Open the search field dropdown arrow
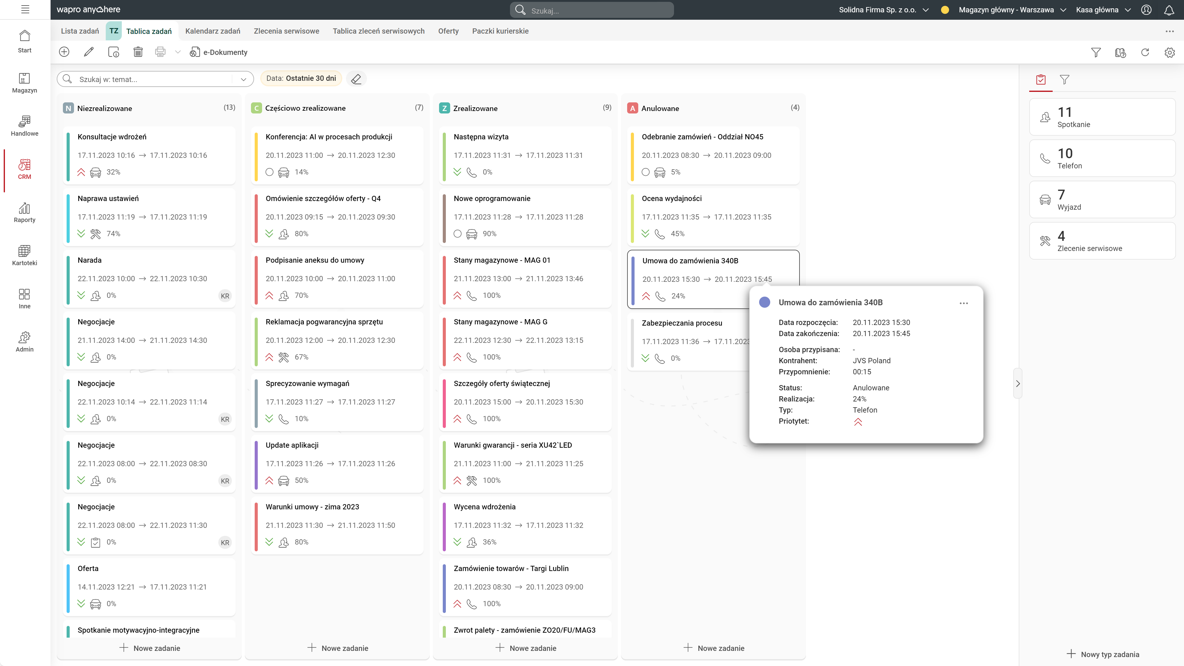 pyautogui.click(x=243, y=79)
